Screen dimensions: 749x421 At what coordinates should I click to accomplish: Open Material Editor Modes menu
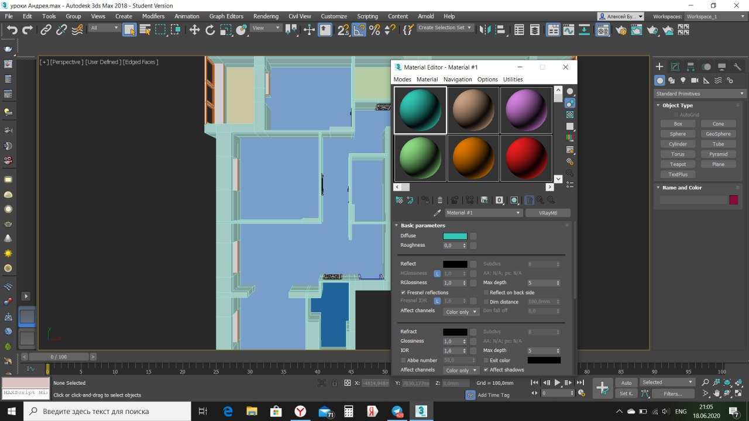pyautogui.click(x=403, y=80)
